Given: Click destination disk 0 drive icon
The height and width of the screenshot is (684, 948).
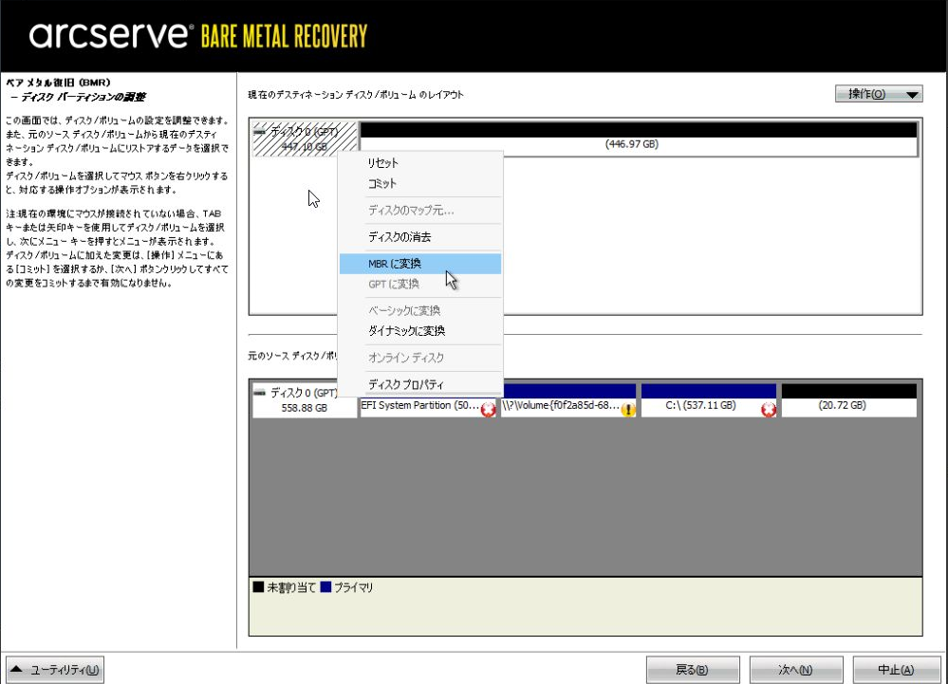Looking at the screenshot, I should coord(259,131).
